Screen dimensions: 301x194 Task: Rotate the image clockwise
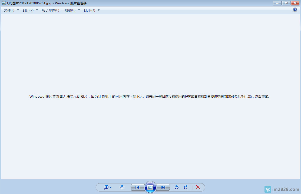[186, 187]
